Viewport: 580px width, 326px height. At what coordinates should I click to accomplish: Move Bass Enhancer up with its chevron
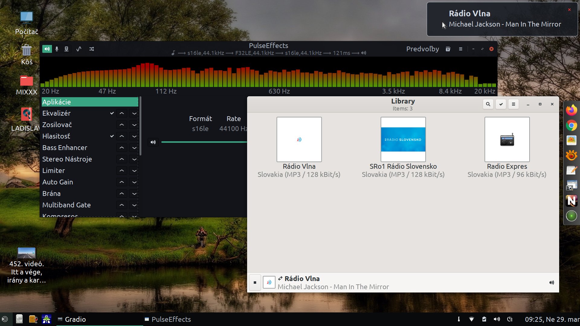(121, 148)
